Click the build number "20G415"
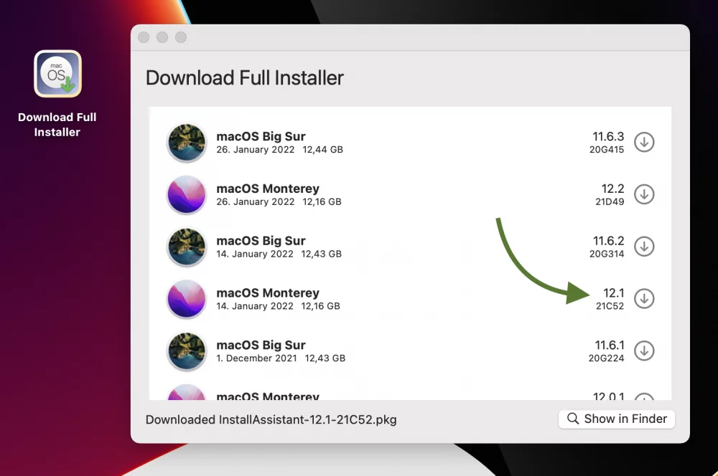Image resolution: width=718 pixels, height=476 pixels. [x=607, y=150]
